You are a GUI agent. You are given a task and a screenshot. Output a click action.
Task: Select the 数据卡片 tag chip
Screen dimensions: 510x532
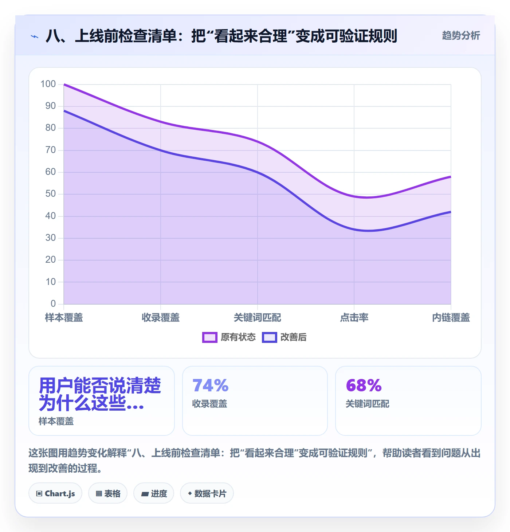coord(207,493)
